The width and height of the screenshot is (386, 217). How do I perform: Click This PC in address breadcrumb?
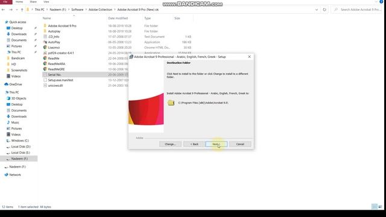point(39,10)
